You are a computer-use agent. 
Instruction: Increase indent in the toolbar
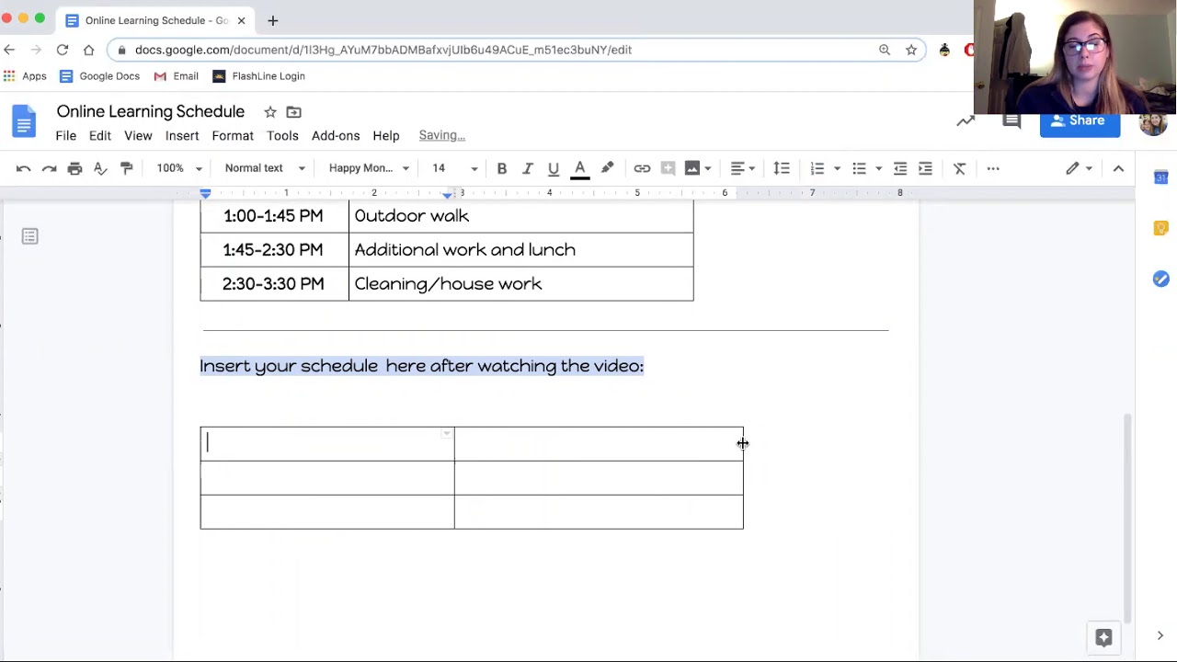pos(926,168)
